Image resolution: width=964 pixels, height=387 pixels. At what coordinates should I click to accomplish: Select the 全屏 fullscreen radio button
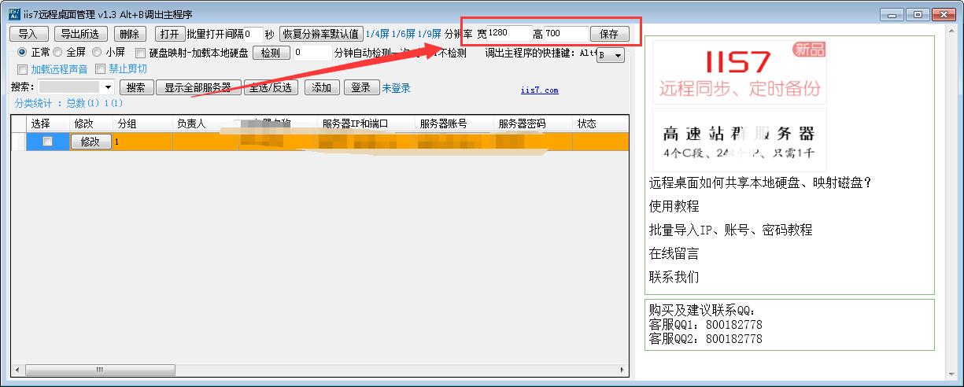pyautogui.click(x=57, y=53)
